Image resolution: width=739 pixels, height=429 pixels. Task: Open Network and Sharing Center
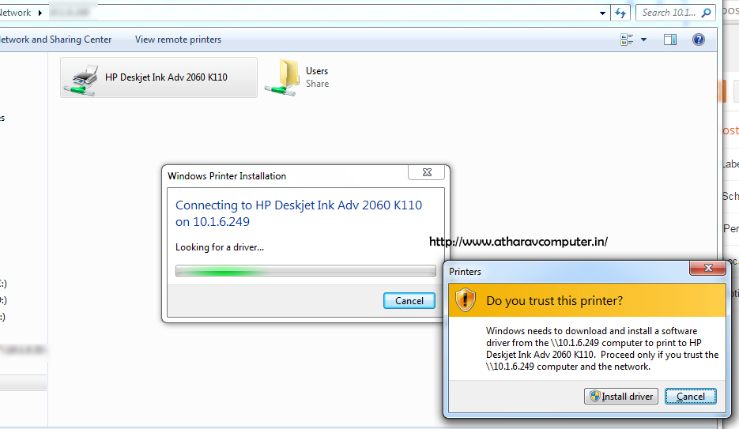click(x=55, y=40)
